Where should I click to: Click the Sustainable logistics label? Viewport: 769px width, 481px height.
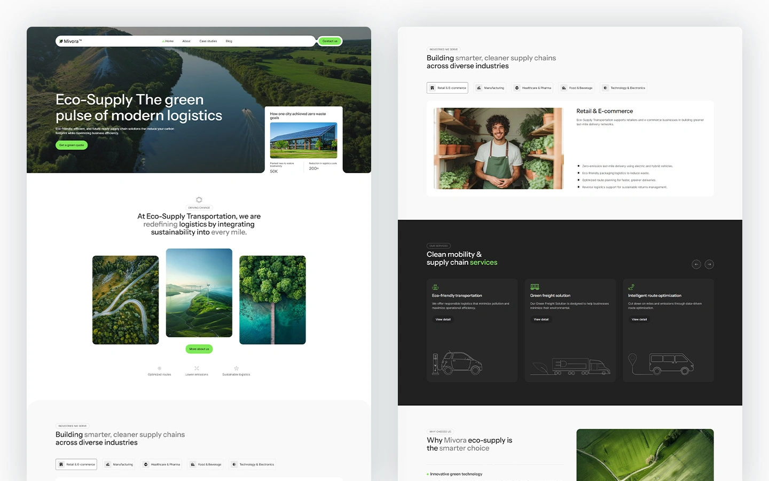tap(236, 375)
